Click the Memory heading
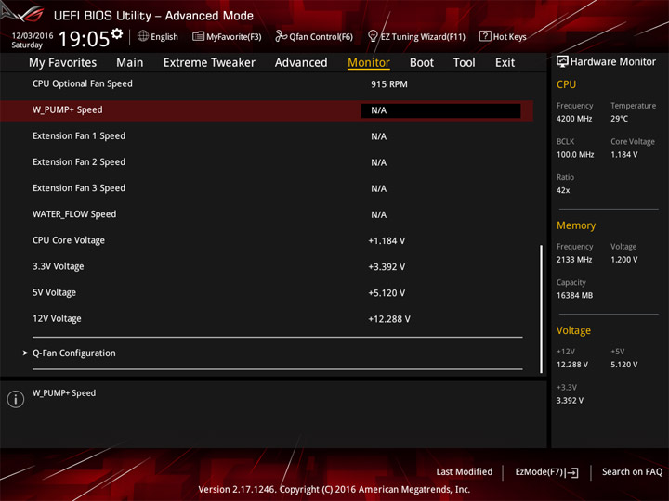This screenshot has width=669, height=501. pyautogui.click(x=576, y=225)
